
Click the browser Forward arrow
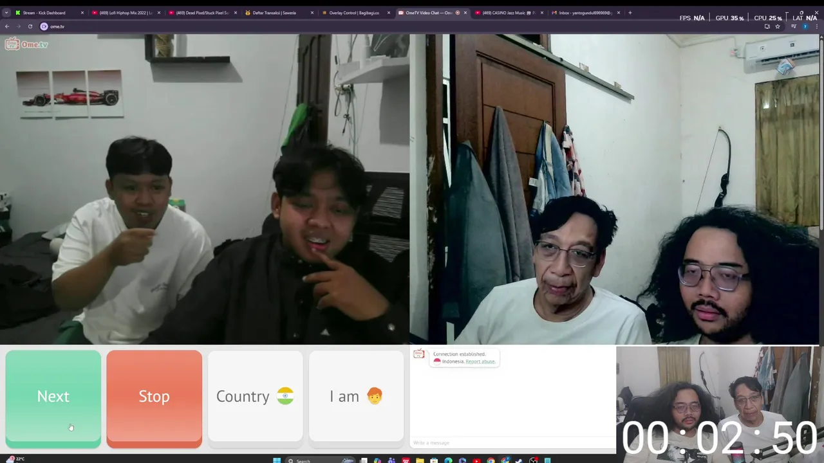tap(19, 26)
